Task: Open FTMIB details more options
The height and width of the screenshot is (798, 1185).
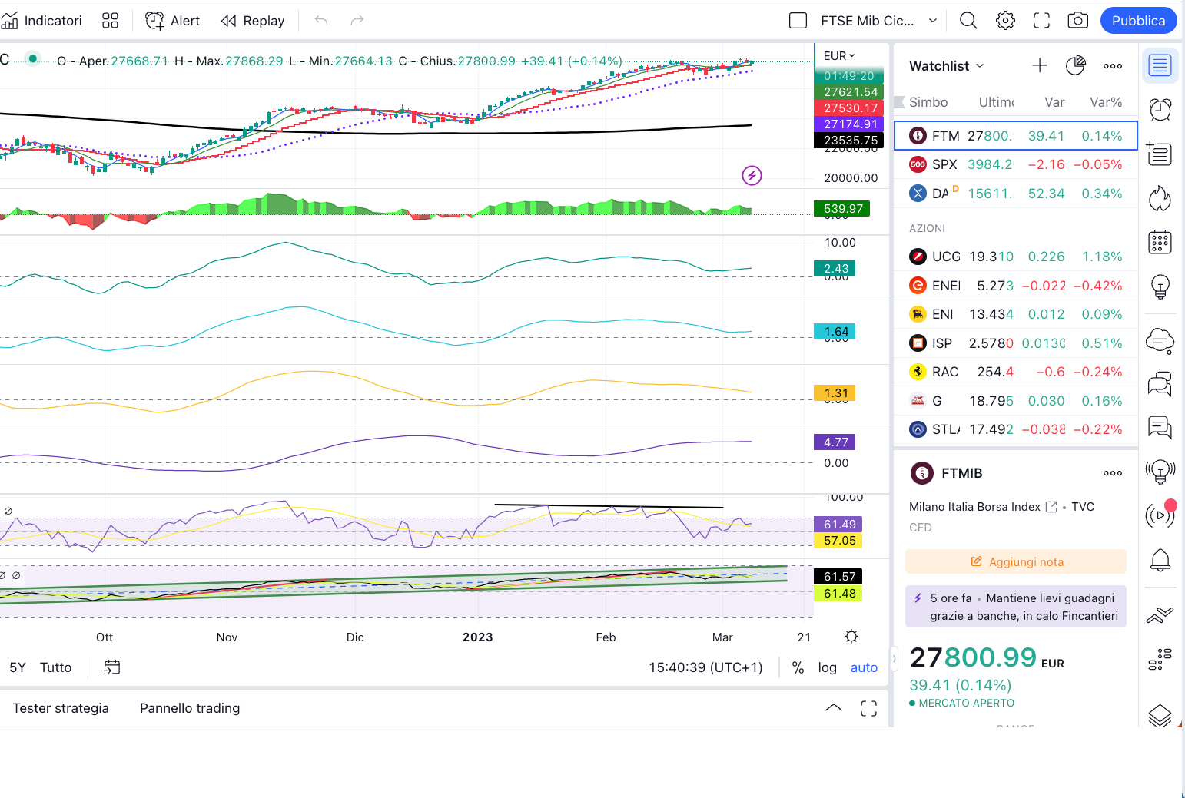Action: tap(1113, 473)
